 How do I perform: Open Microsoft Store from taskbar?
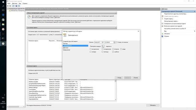click(x=3, y=20)
